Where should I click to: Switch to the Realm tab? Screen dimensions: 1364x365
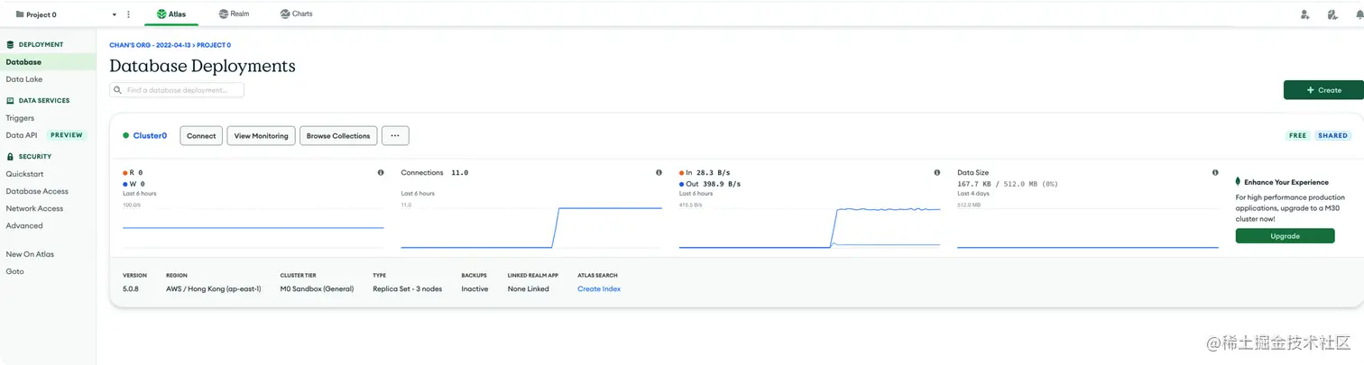pyautogui.click(x=234, y=14)
